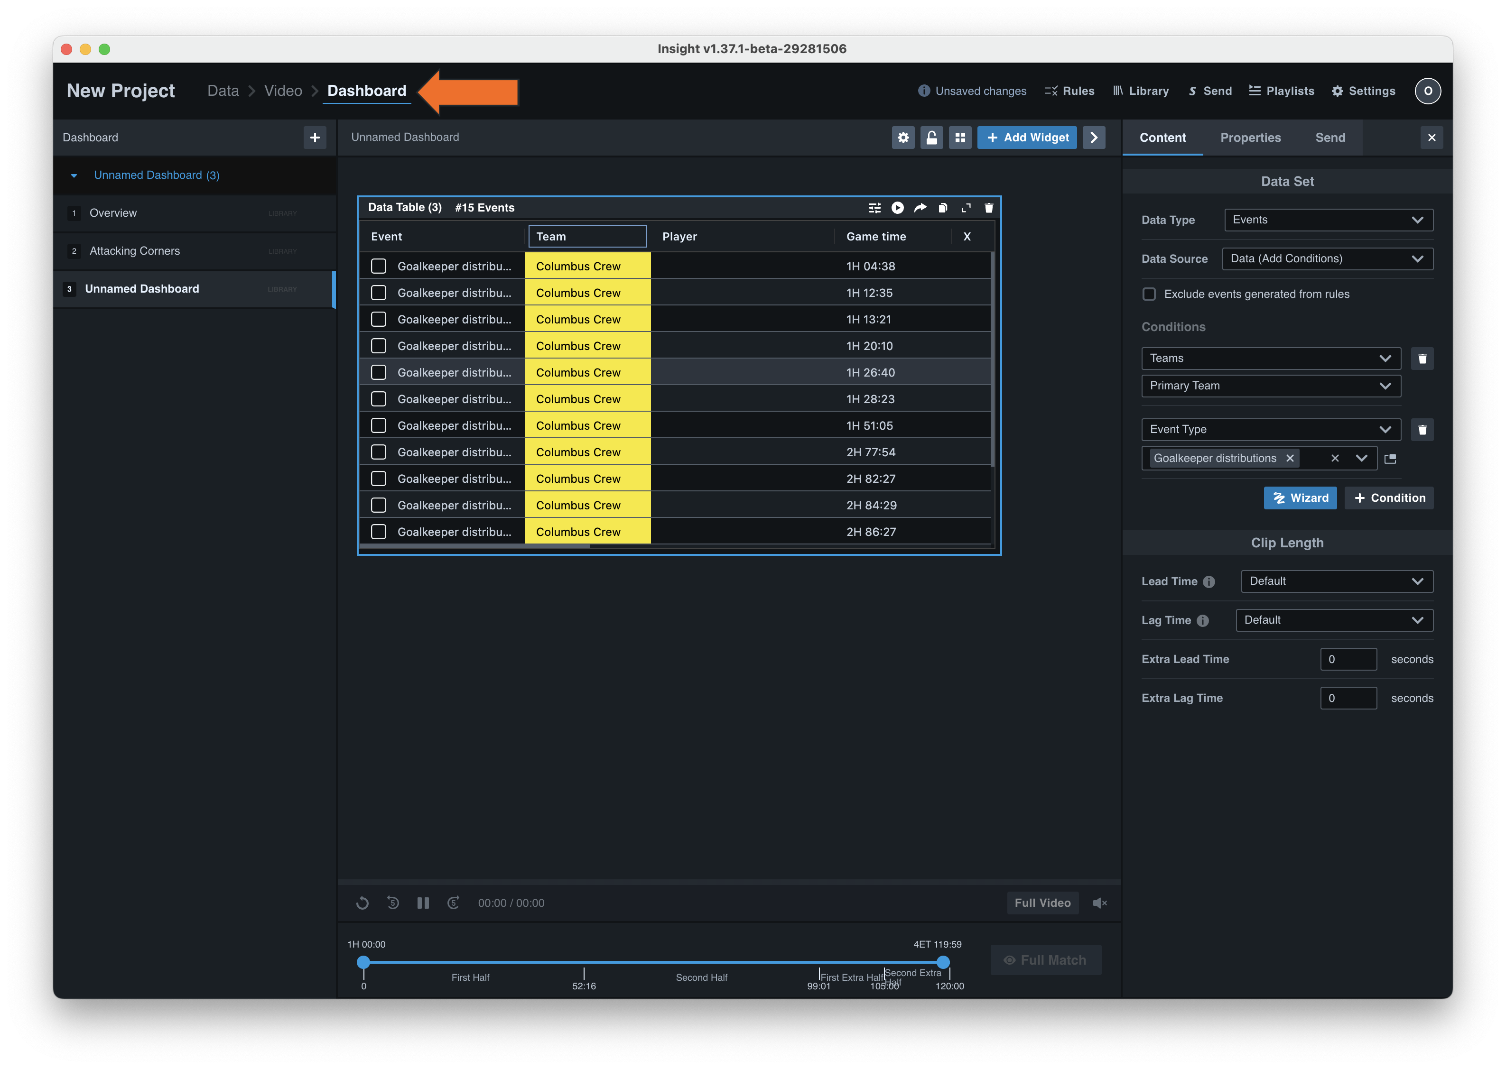Image resolution: width=1506 pixels, height=1069 pixels.
Task: Open the Primary Team dropdown
Action: click(x=1271, y=386)
